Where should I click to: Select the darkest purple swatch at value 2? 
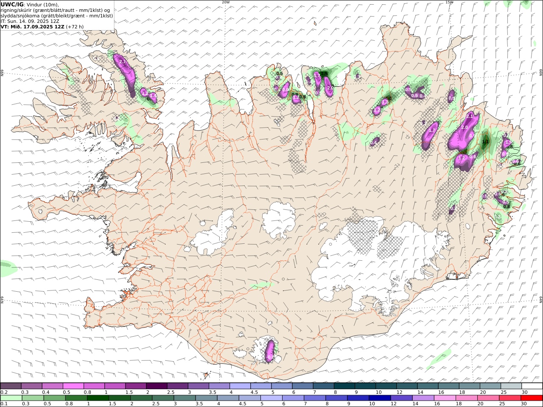click(x=156, y=386)
